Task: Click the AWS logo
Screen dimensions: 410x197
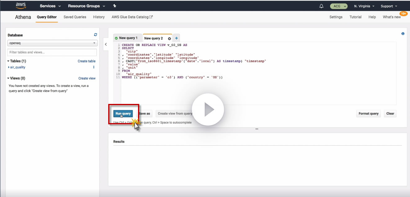Action: [20, 6]
